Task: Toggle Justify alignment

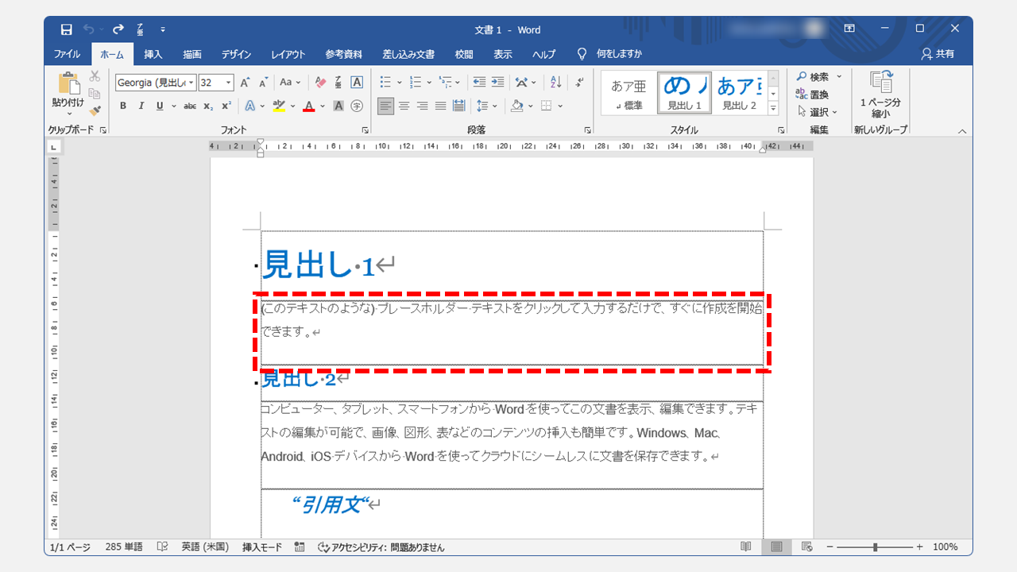Action: click(x=440, y=106)
